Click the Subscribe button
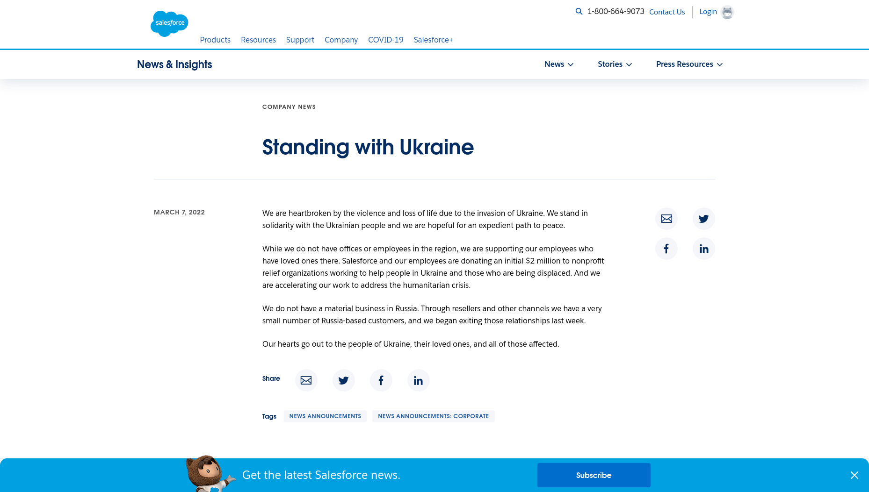 (x=594, y=475)
